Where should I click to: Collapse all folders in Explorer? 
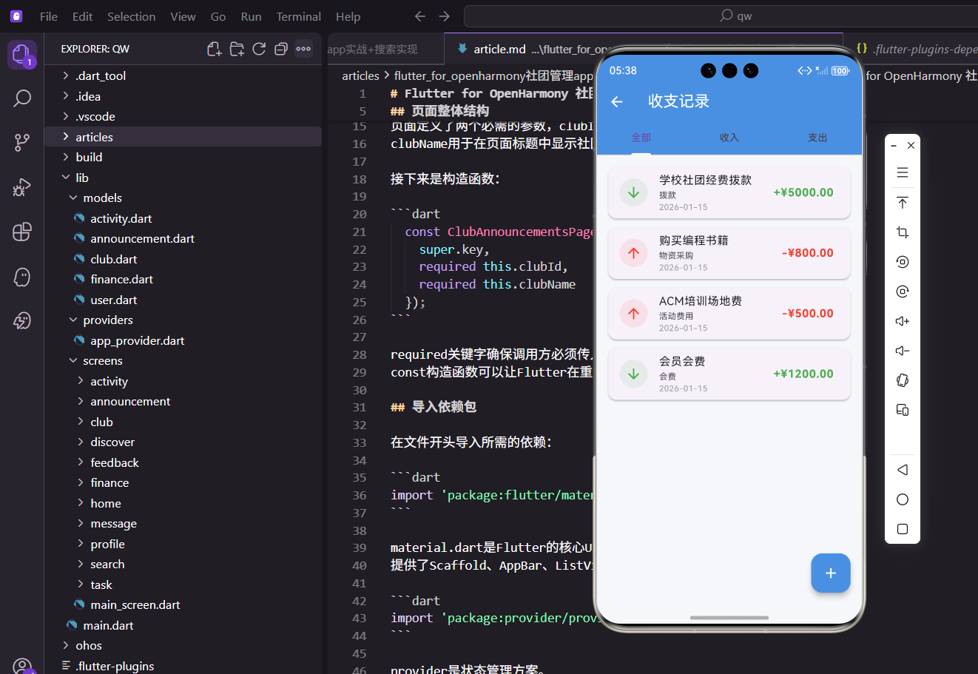(x=281, y=48)
